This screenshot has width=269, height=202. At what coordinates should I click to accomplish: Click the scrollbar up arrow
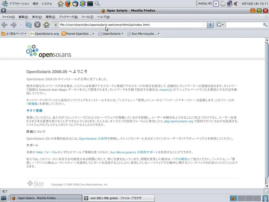click(267, 40)
